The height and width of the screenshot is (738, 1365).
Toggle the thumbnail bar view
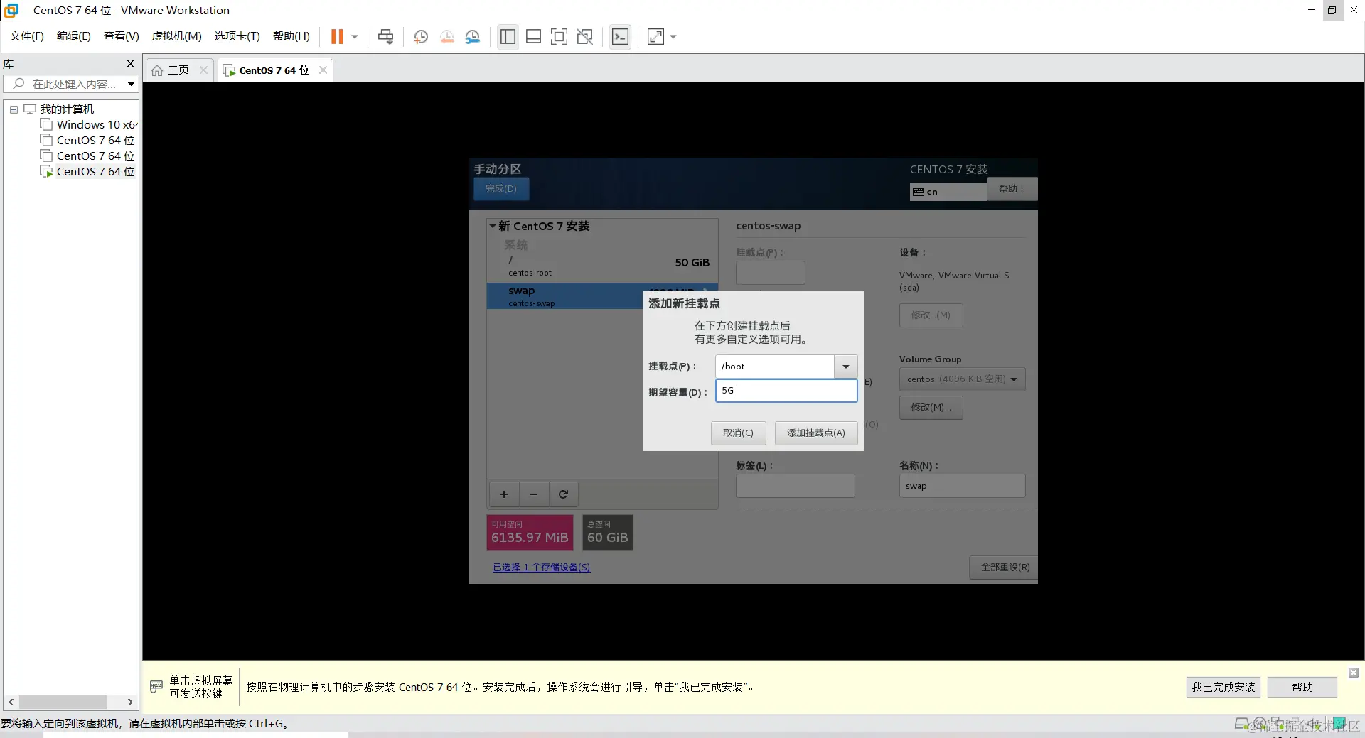(x=533, y=36)
